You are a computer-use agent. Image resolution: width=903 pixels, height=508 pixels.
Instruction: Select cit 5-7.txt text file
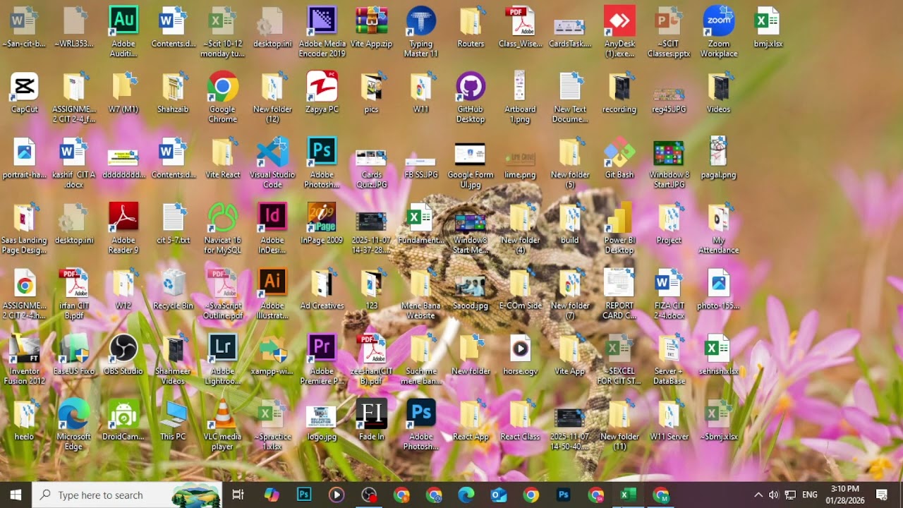coord(173,224)
